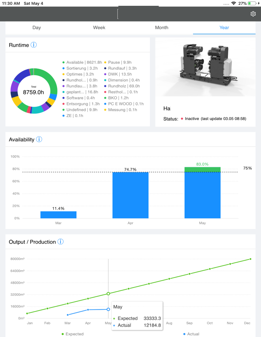Image resolution: width=261 pixels, height=337 pixels.
Task: Hide the Expected series in legend
Action: pos(73,334)
